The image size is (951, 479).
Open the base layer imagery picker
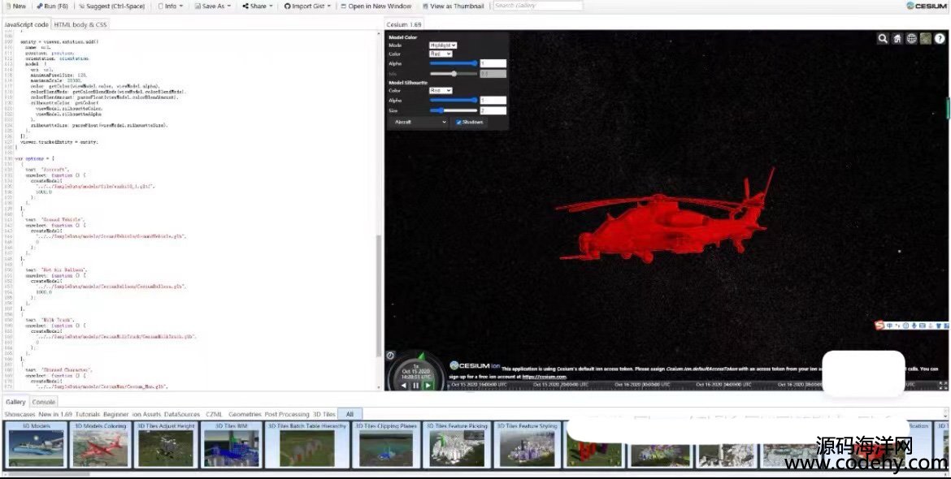[925, 38]
